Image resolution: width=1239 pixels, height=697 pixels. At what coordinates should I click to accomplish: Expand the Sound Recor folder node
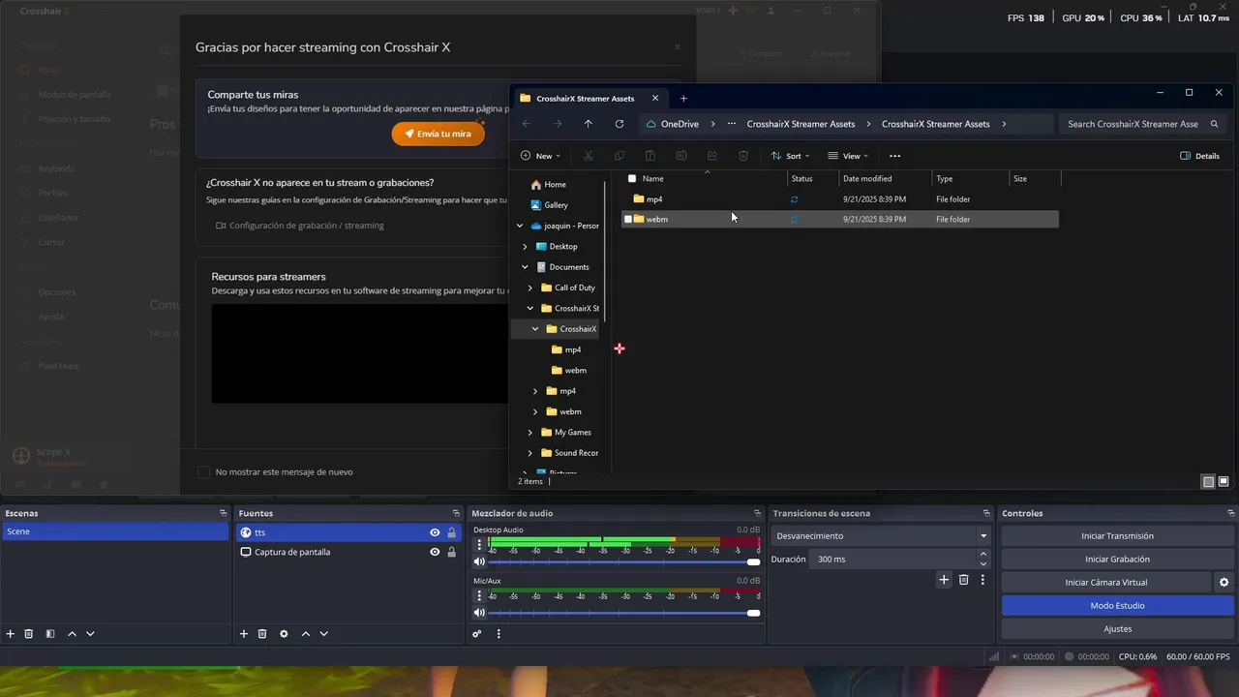530,453
